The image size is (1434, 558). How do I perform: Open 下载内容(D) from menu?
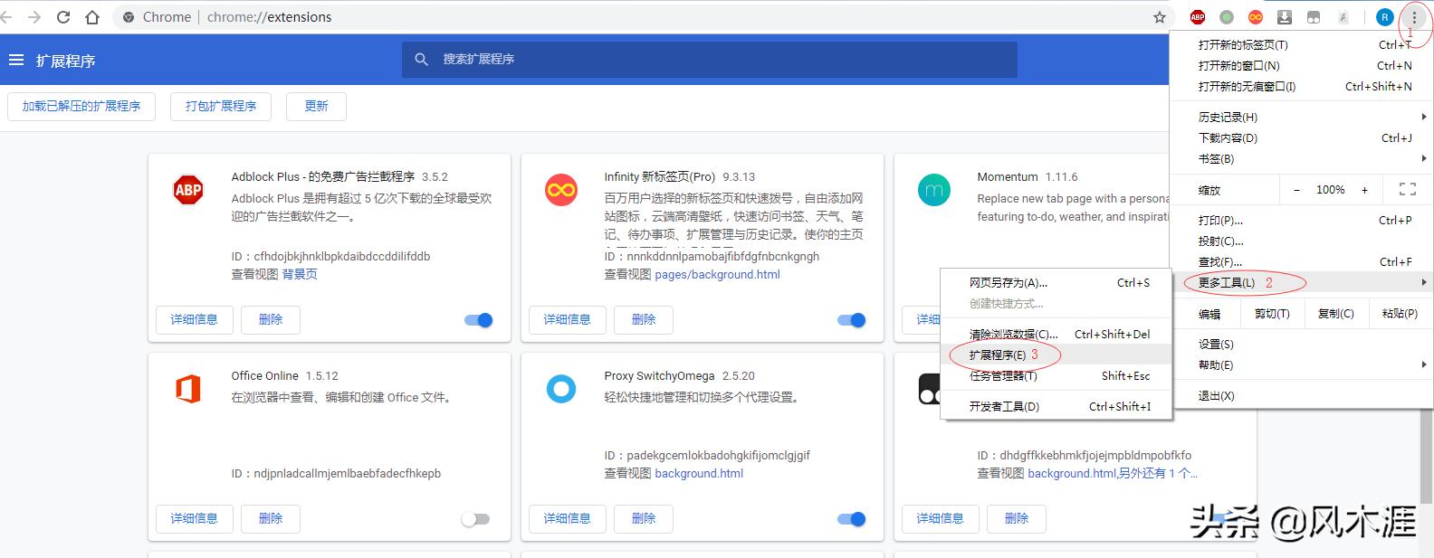1304,137
